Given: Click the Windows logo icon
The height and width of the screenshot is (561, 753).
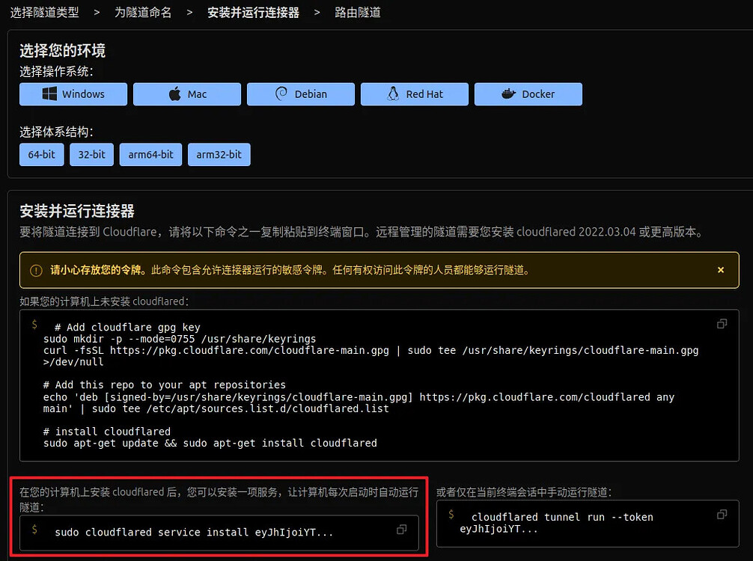Looking at the screenshot, I should pos(49,93).
